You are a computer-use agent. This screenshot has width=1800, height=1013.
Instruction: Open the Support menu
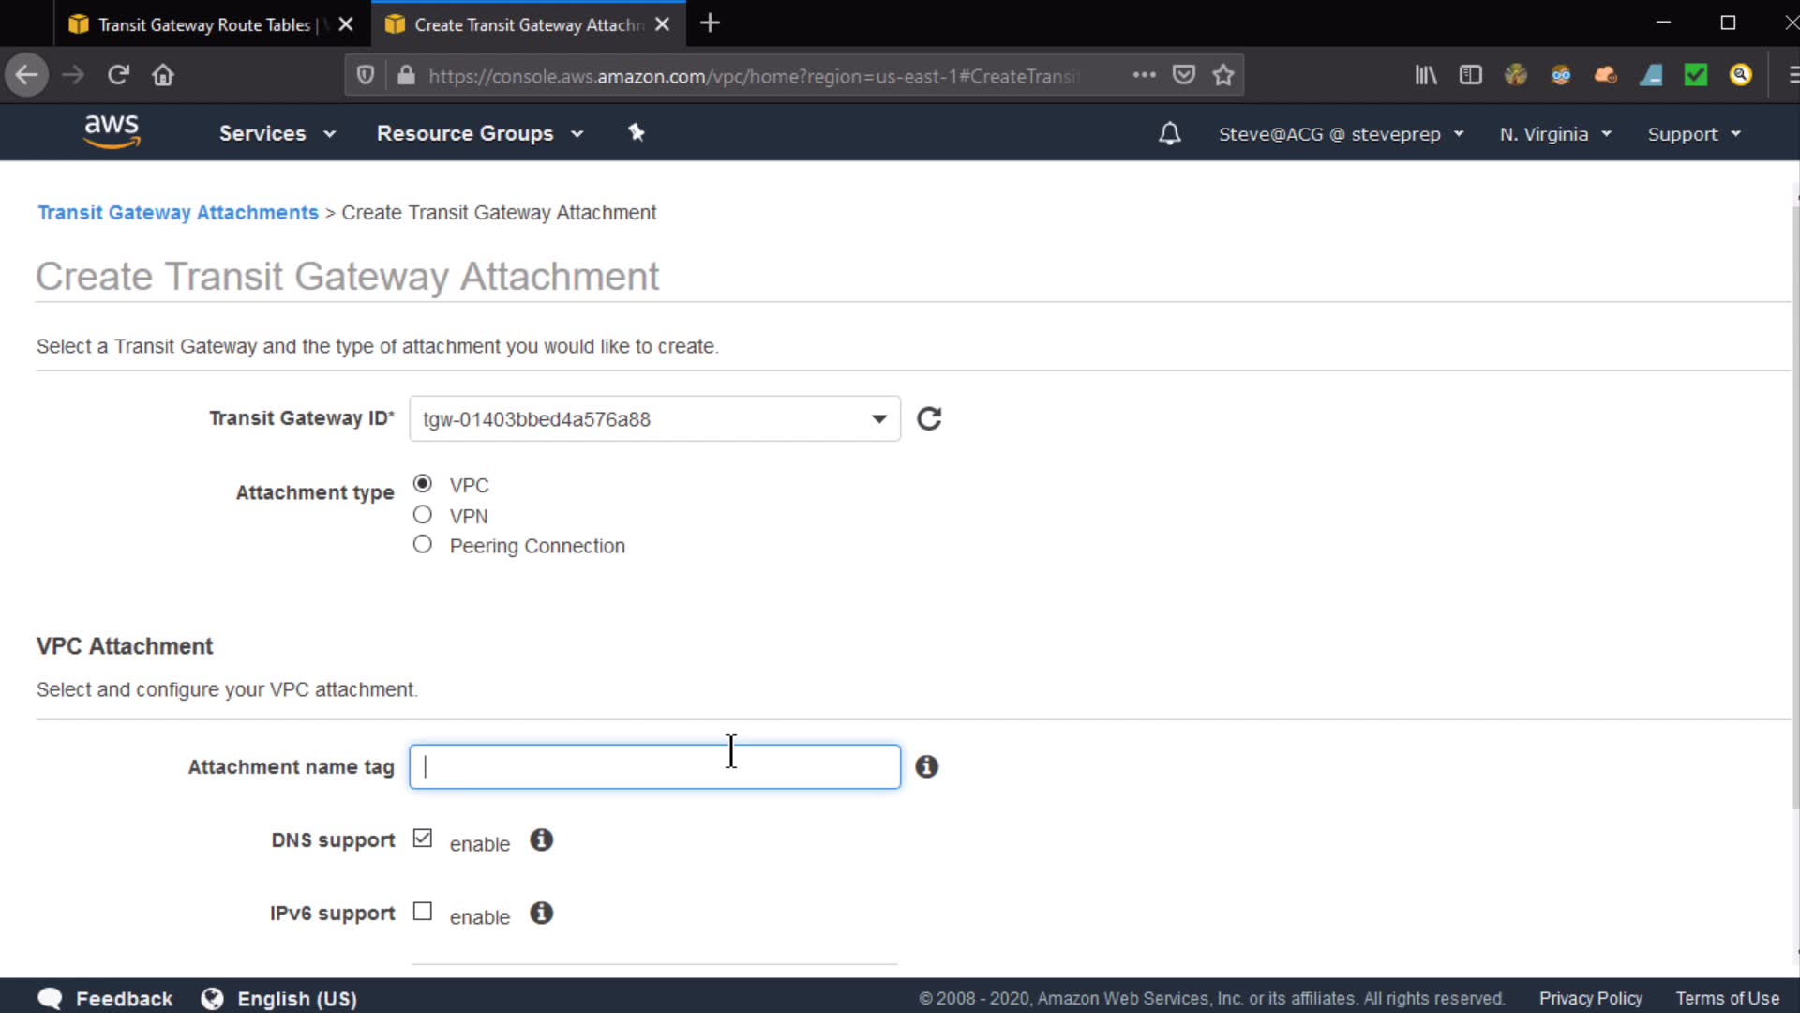[1693, 134]
